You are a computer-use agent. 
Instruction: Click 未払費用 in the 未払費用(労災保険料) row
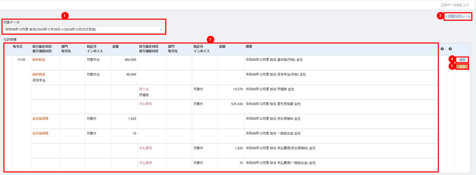(145, 148)
